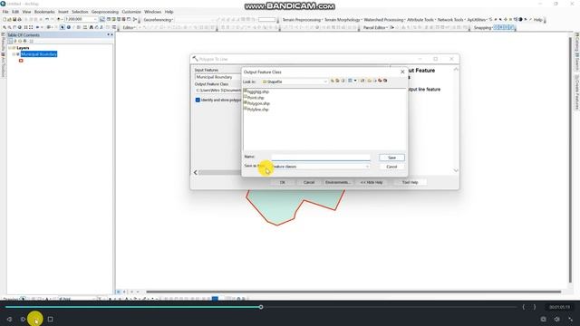Image resolution: width=580 pixels, height=326 pixels.
Task: Open the Geoprocessing menu
Action: [x=105, y=12]
